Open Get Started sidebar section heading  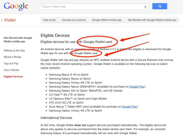click(x=18, y=40)
